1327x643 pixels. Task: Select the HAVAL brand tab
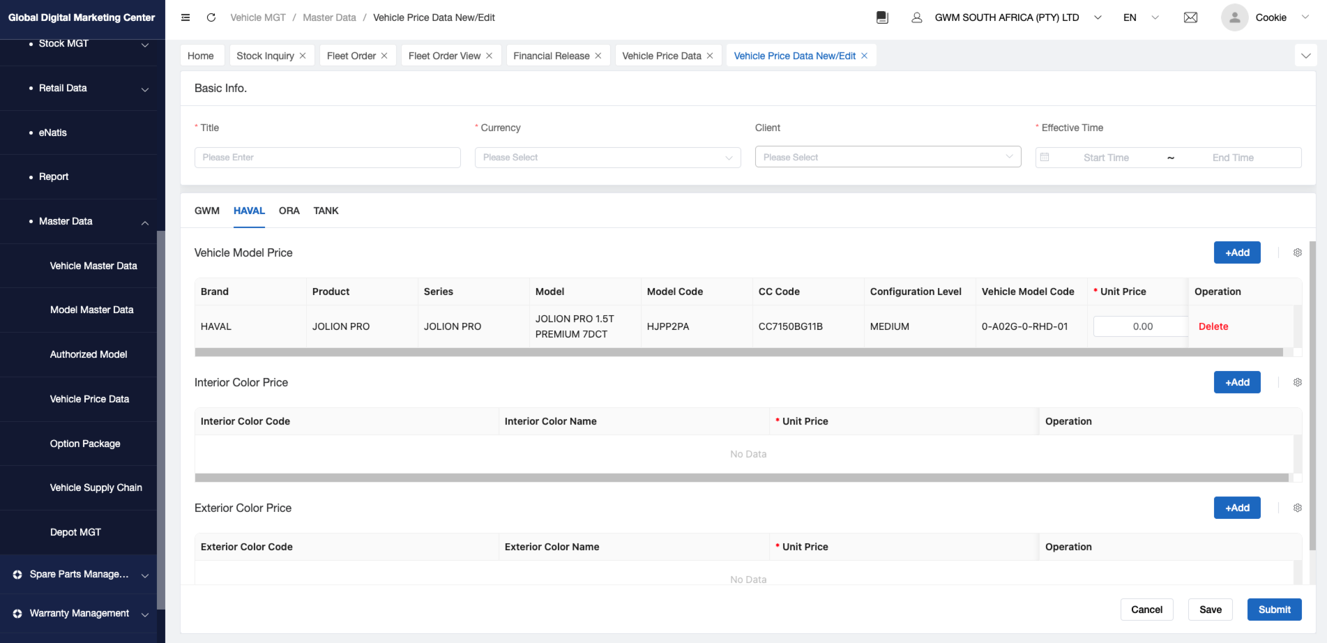(249, 211)
